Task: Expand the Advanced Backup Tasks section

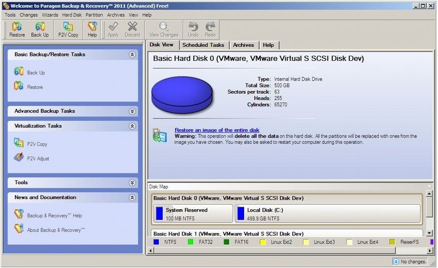Action: coord(132,111)
